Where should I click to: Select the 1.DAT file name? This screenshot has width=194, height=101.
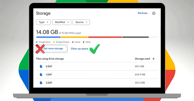point(49,75)
